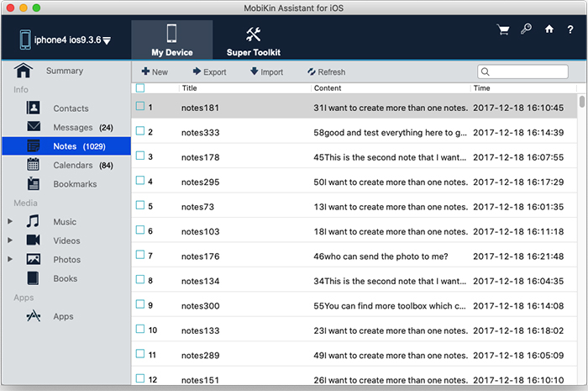Click the Notes icon in sidebar
Image resolution: width=588 pixels, height=391 pixels.
point(34,146)
